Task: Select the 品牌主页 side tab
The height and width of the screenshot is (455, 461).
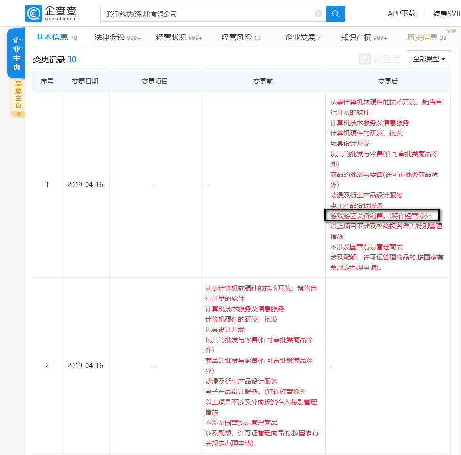Action: pyautogui.click(x=18, y=98)
